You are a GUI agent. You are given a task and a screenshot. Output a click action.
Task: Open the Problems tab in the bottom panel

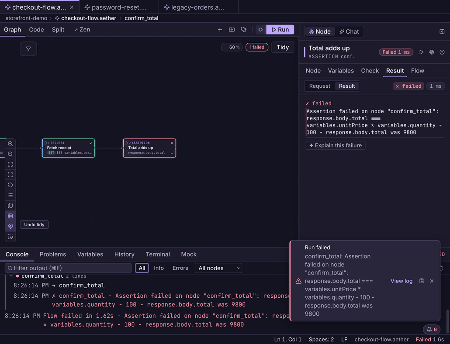point(53,254)
